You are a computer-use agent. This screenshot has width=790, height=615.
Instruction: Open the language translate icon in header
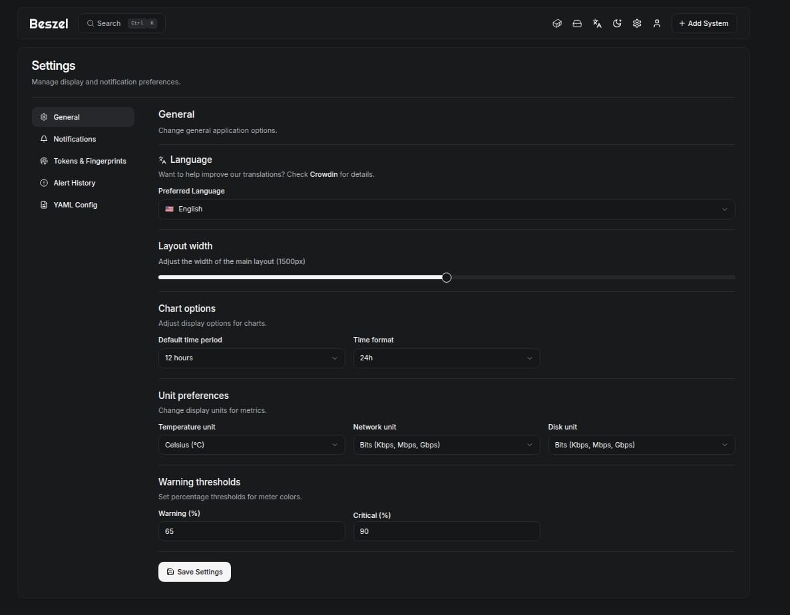(x=597, y=23)
